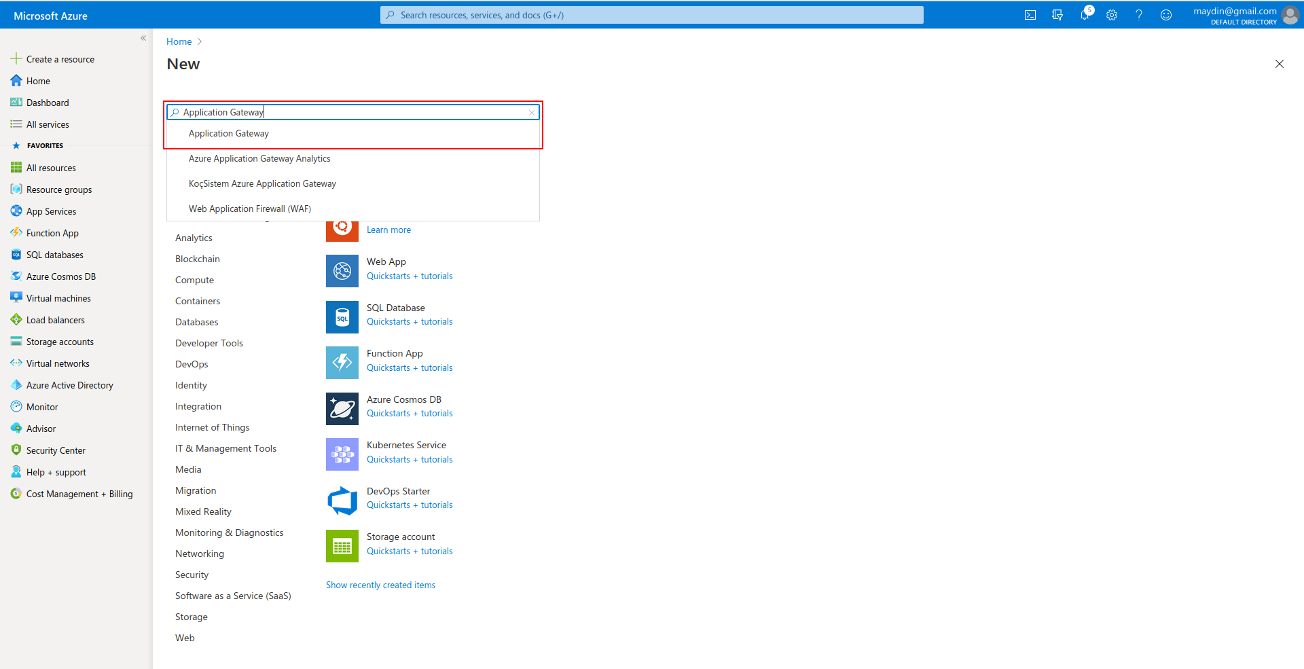Click the Resource groups icon

16,189
